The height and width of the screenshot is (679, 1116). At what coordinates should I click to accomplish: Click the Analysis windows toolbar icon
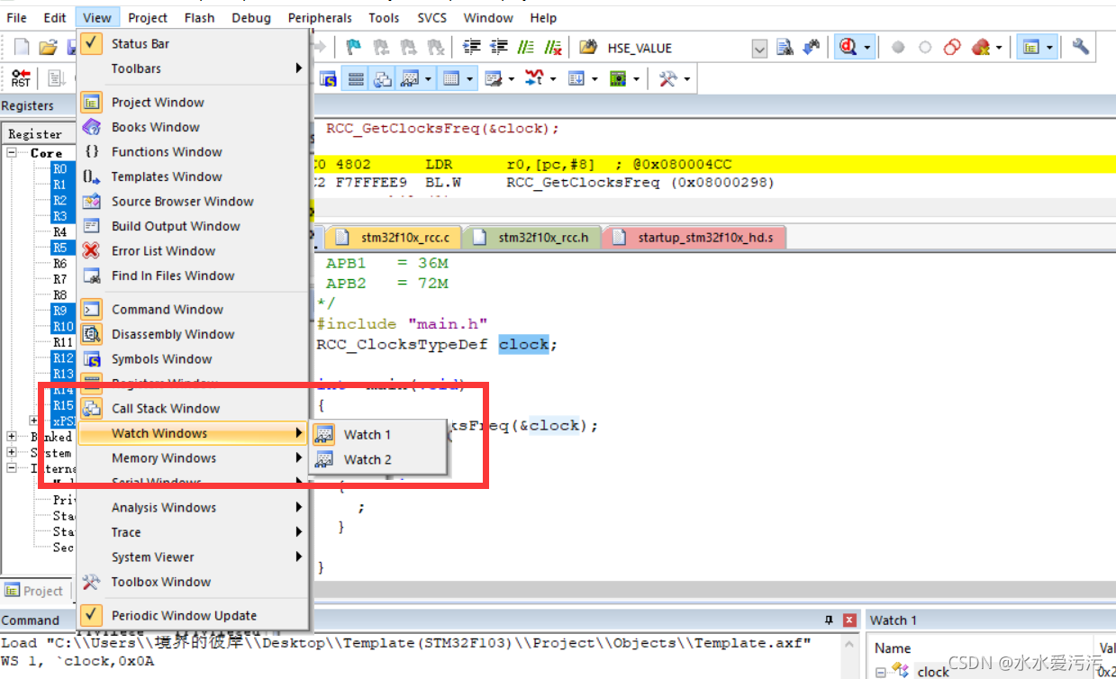(x=535, y=79)
